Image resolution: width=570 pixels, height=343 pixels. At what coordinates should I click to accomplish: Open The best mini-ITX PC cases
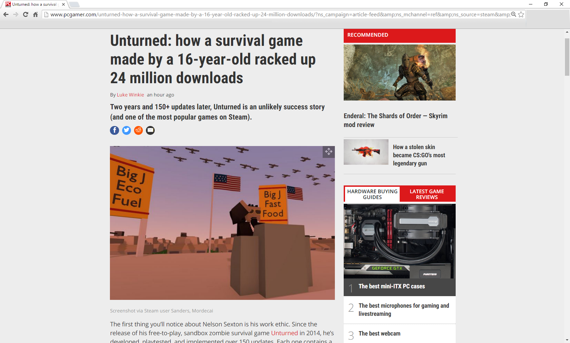392,286
